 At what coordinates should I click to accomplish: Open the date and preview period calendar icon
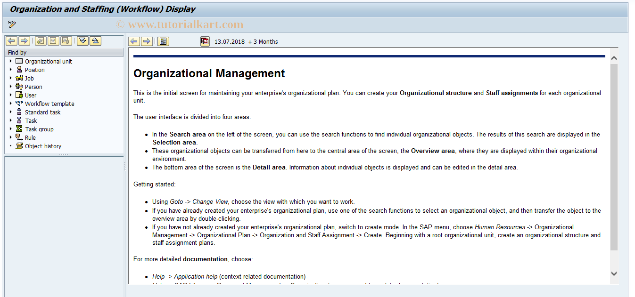pyautogui.click(x=205, y=41)
